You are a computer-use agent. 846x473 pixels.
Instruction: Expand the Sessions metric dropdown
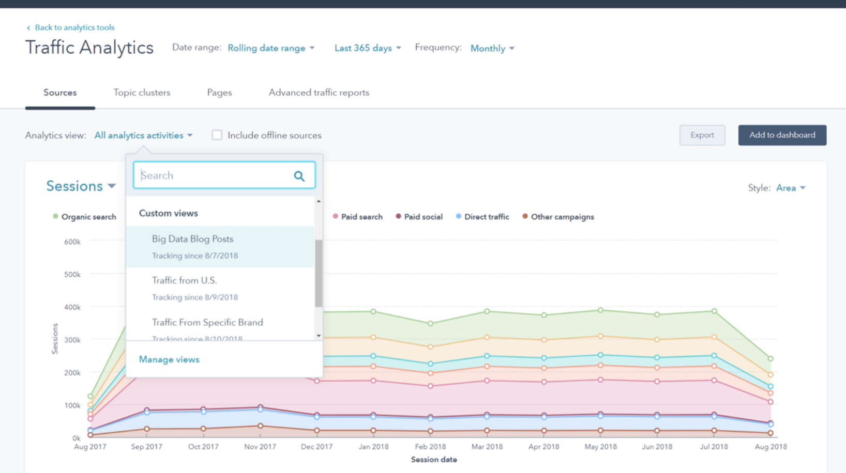pyautogui.click(x=81, y=186)
